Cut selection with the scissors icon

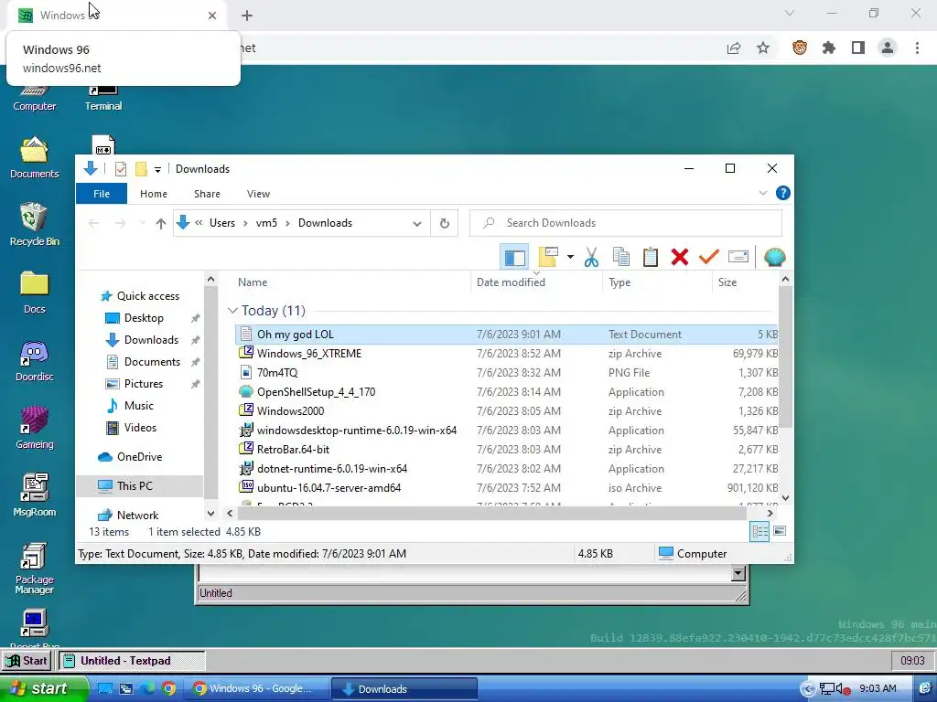point(592,257)
